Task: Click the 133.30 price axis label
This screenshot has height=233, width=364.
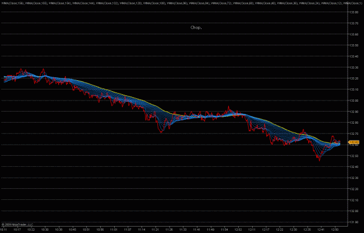Action: click(354, 67)
